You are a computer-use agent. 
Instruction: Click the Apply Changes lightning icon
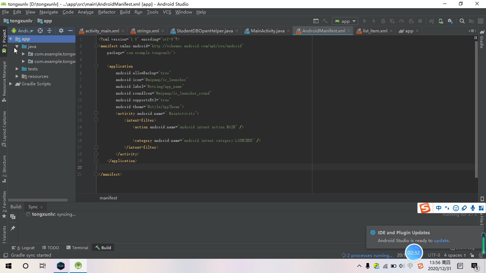pos(374,21)
